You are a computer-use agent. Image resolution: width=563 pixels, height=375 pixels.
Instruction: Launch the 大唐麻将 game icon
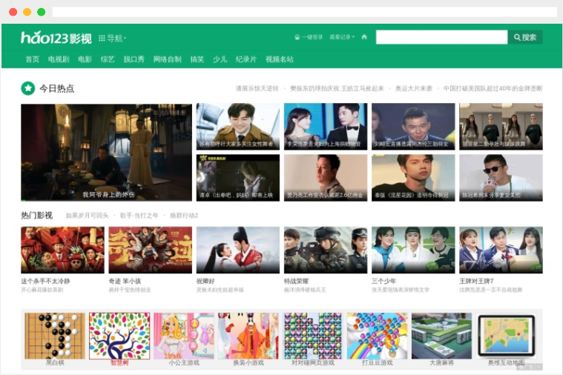pos(441,336)
